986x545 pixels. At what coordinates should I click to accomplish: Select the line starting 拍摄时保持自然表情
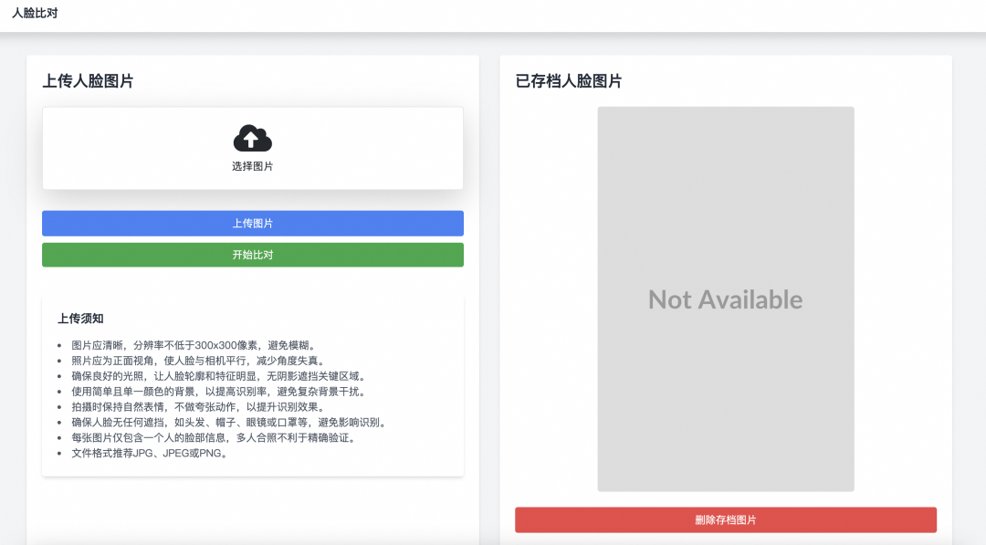coord(199,407)
